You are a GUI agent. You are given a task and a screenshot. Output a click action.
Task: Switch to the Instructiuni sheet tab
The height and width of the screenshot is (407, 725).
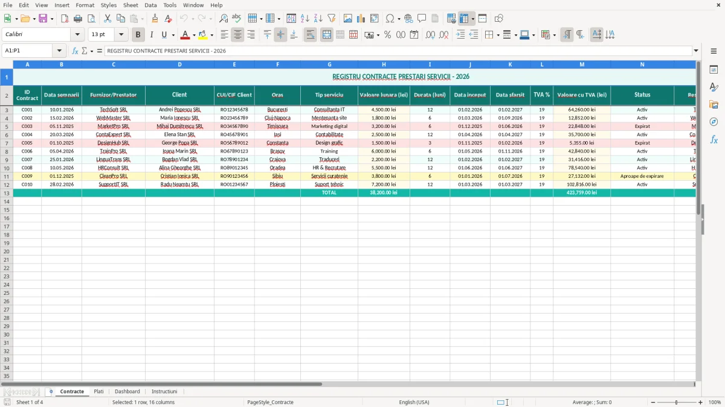(x=164, y=391)
